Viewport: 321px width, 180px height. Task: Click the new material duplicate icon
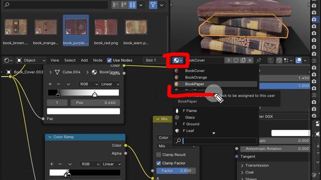pyautogui.click(x=243, y=60)
